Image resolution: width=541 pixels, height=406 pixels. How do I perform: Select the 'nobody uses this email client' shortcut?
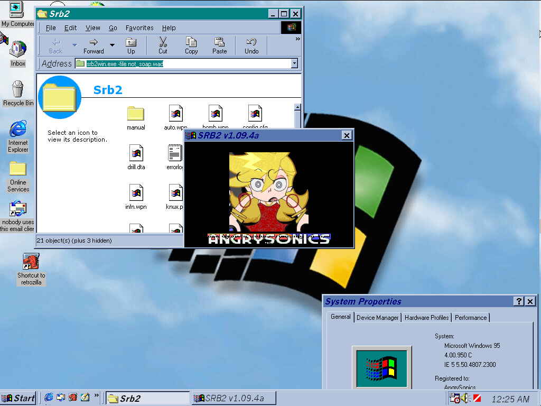[17, 216]
